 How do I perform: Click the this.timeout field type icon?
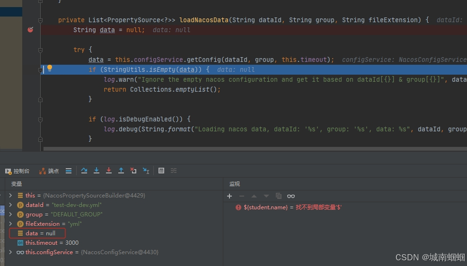pos(20,243)
